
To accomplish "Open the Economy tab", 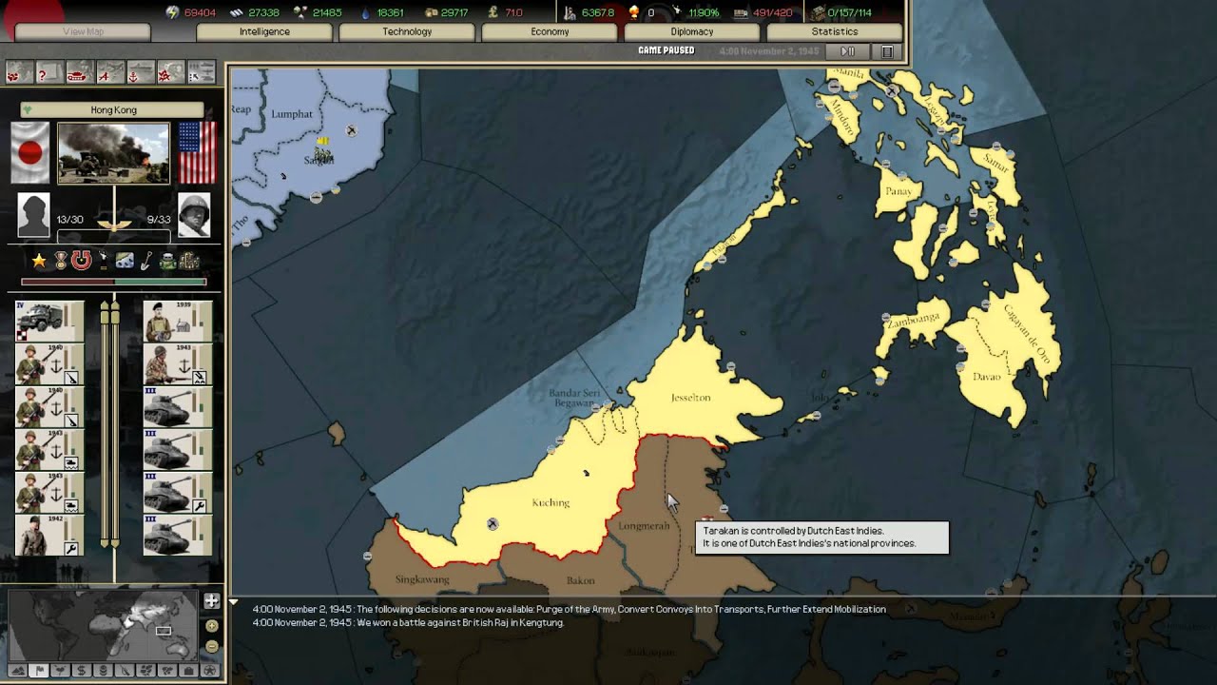I will coord(550,31).
